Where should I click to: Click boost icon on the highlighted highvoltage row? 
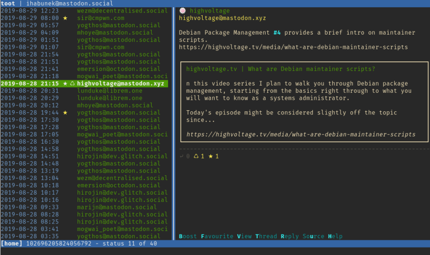point(72,83)
